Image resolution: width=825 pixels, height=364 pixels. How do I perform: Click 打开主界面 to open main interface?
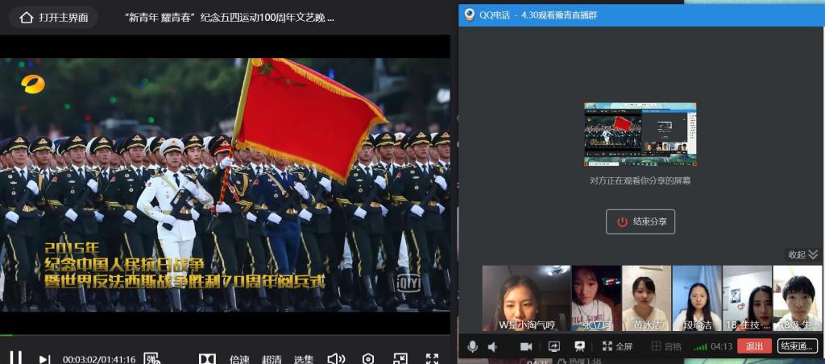click(54, 17)
